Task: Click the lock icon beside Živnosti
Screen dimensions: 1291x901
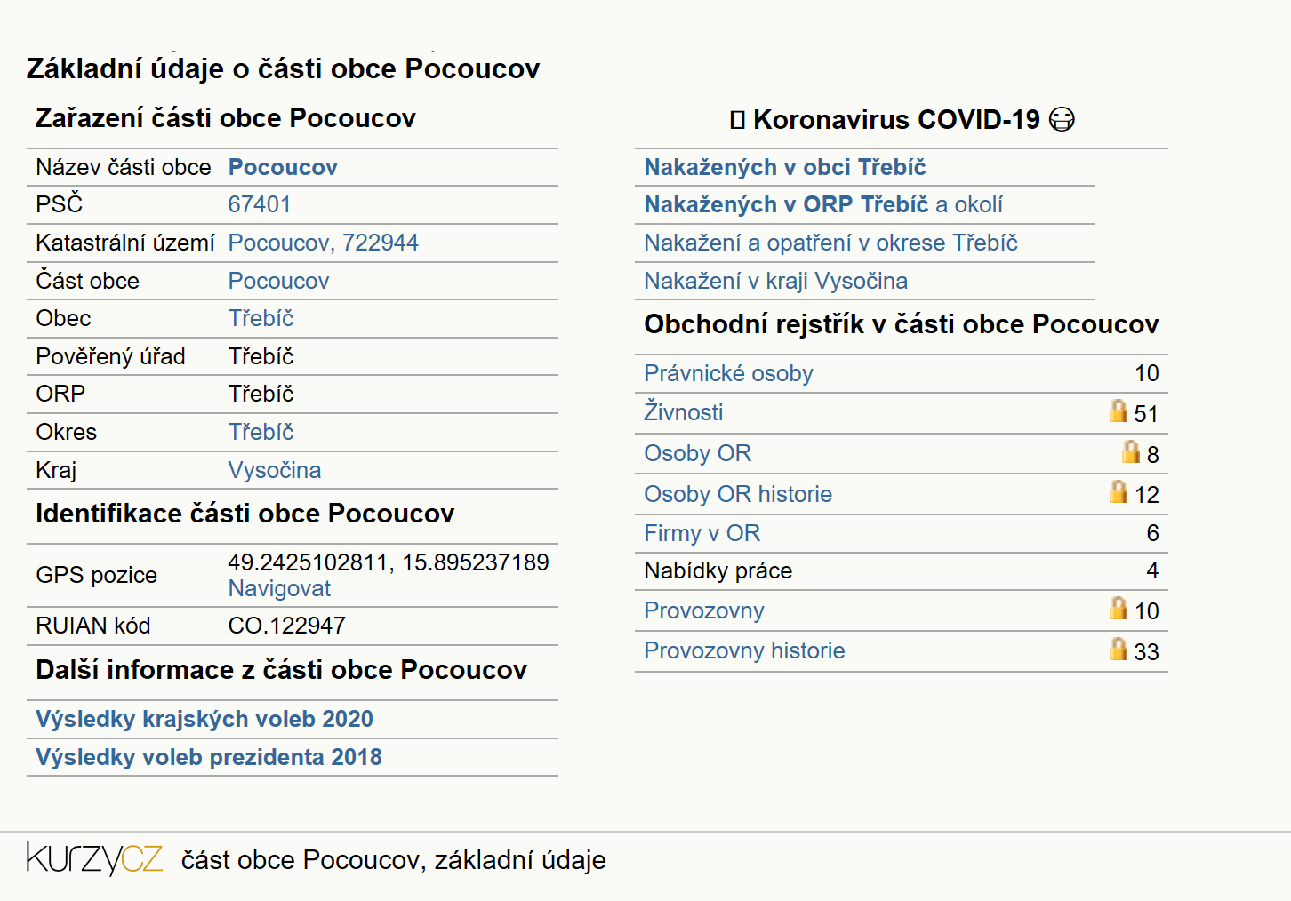Action: coord(1119,411)
